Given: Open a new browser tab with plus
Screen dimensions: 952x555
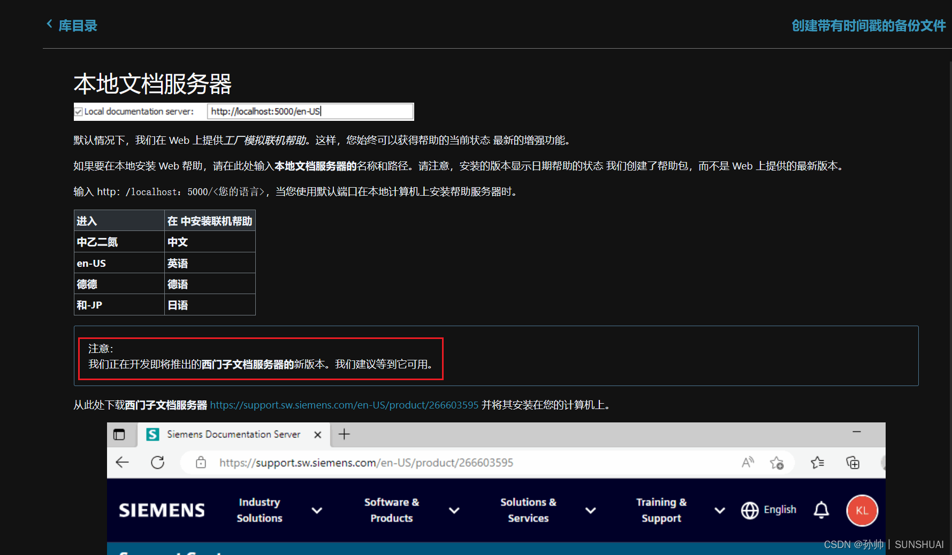Looking at the screenshot, I should [x=344, y=434].
